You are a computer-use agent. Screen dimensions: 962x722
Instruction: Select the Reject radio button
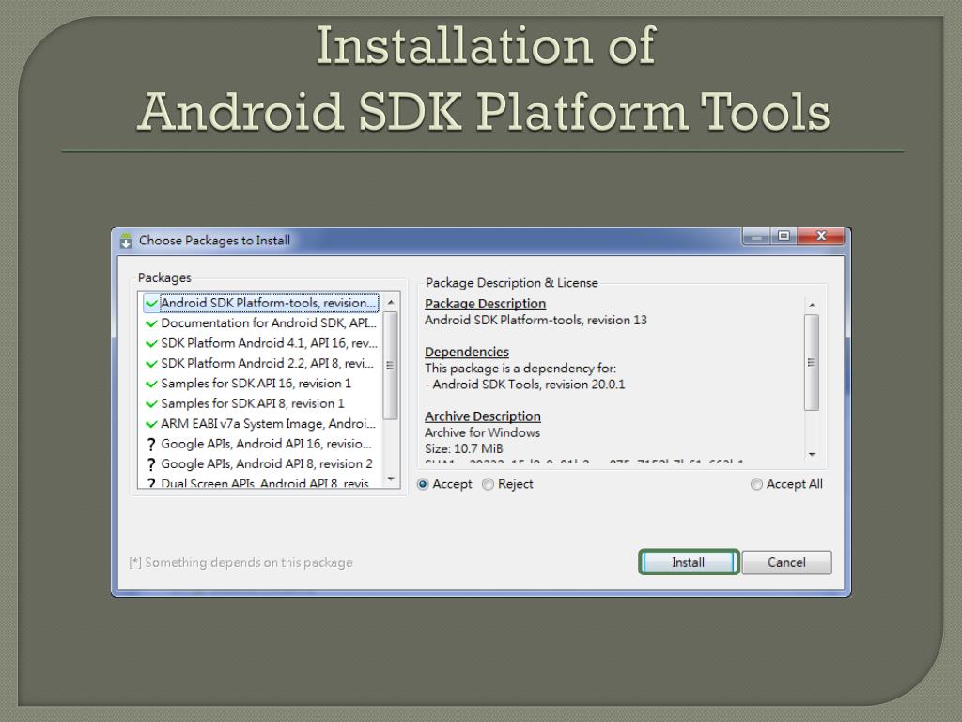tap(488, 484)
